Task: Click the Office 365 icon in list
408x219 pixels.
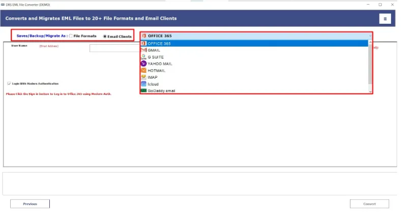Action: pos(143,43)
